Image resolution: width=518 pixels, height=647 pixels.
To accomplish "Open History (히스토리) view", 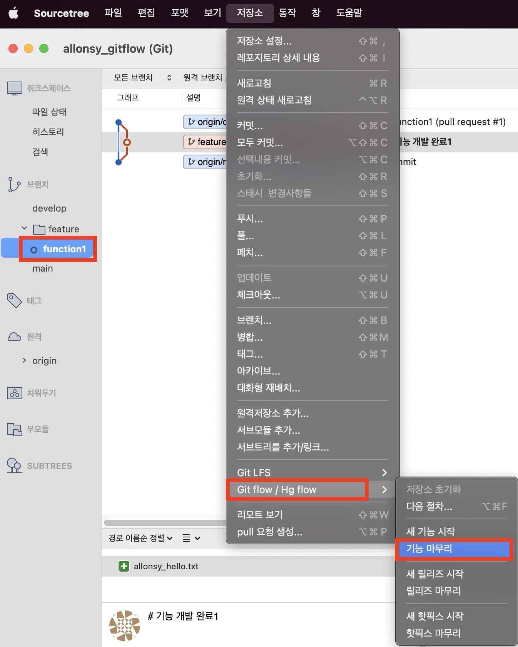I will (x=48, y=132).
